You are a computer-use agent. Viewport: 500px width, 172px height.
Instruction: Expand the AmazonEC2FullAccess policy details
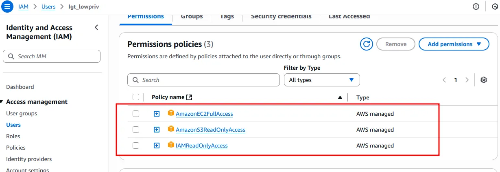(157, 114)
